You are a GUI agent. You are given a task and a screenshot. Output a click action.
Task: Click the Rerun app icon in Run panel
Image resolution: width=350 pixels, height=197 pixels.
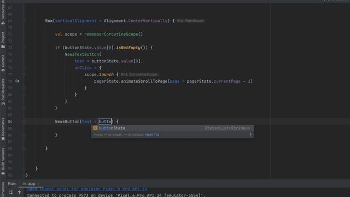click(10, 192)
